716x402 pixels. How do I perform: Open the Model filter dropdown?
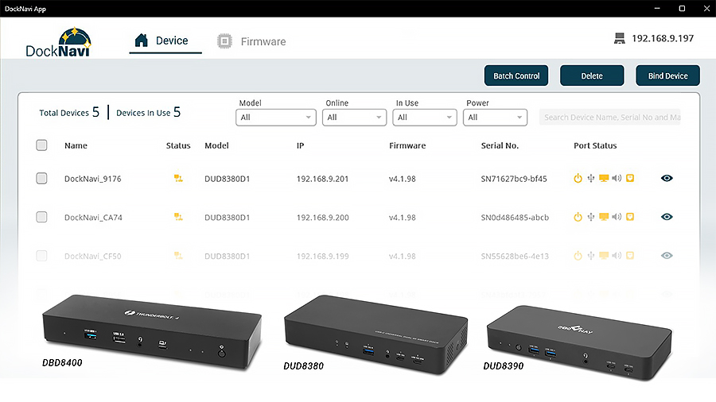(276, 118)
